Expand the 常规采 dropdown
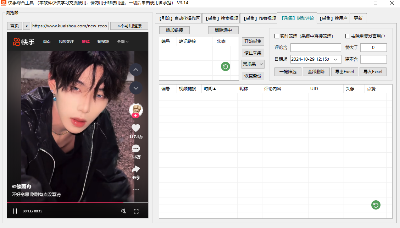400x228 pixels. (253, 64)
